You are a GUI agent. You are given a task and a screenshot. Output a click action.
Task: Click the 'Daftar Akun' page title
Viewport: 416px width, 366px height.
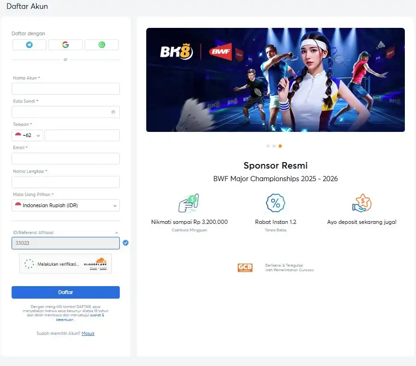[x=27, y=7]
